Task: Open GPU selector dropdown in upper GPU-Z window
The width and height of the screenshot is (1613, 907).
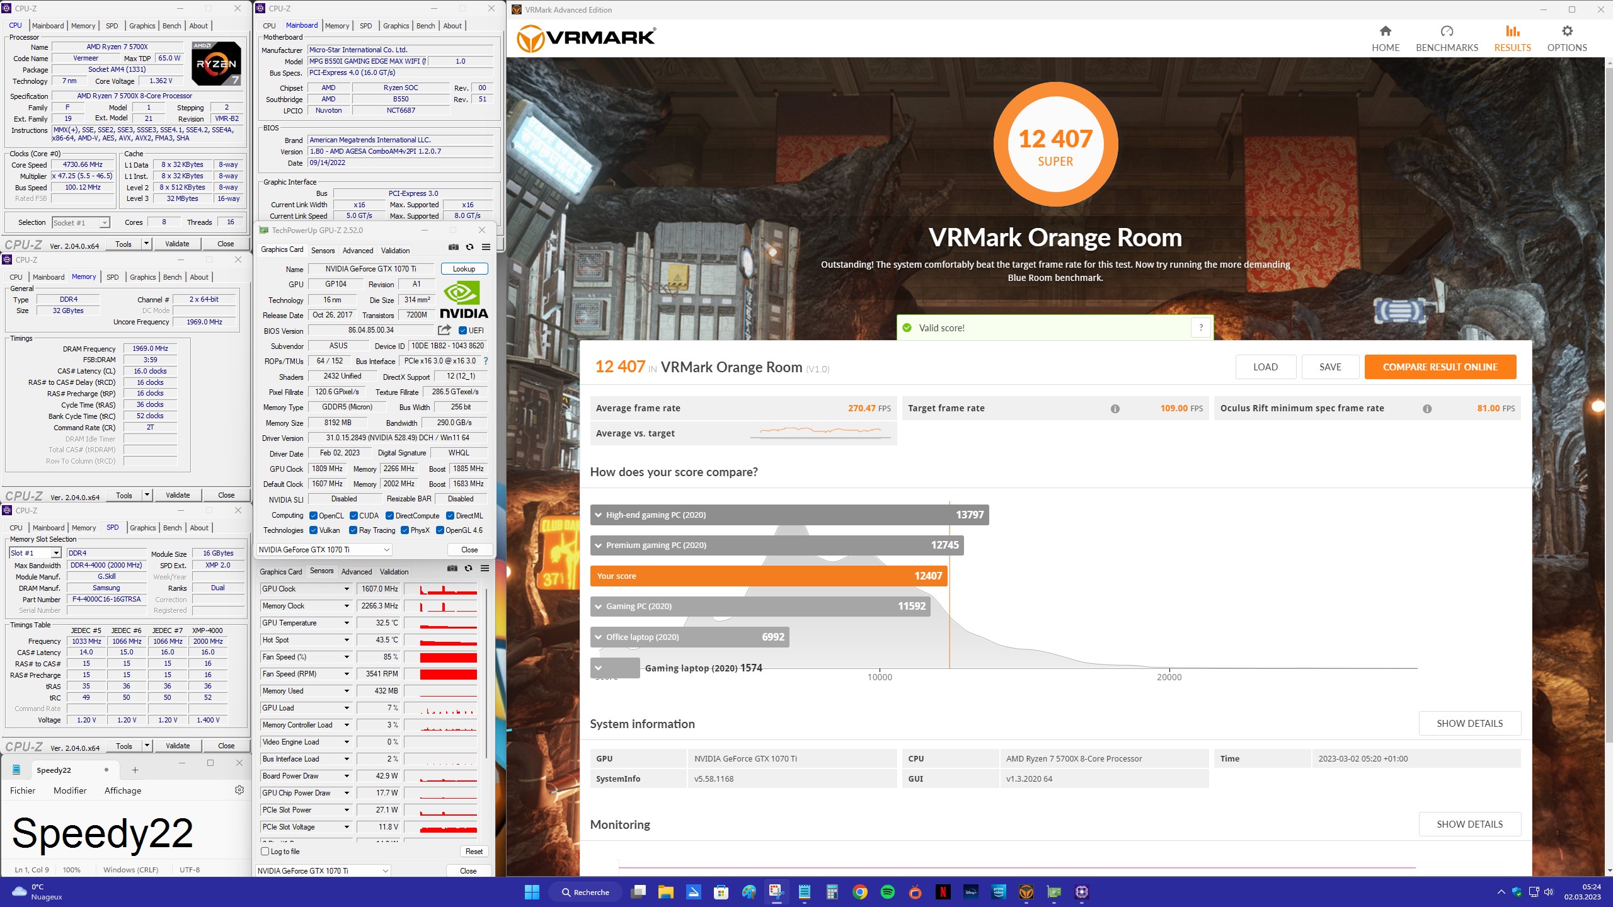Action: (324, 550)
